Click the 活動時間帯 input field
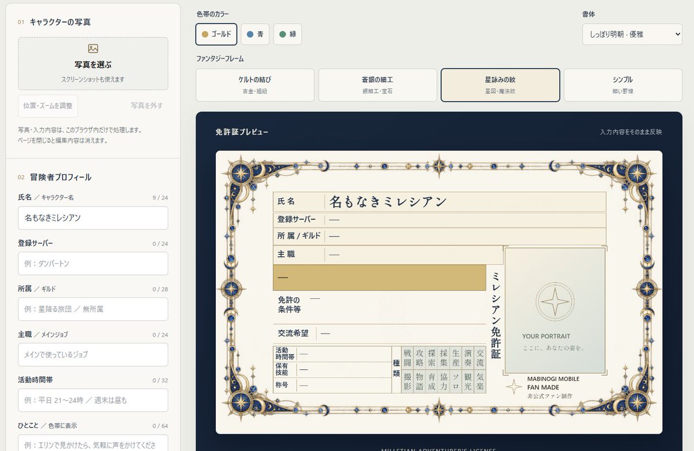Screen dimensions: 694x451 pyautogui.click(x=93, y=400)
